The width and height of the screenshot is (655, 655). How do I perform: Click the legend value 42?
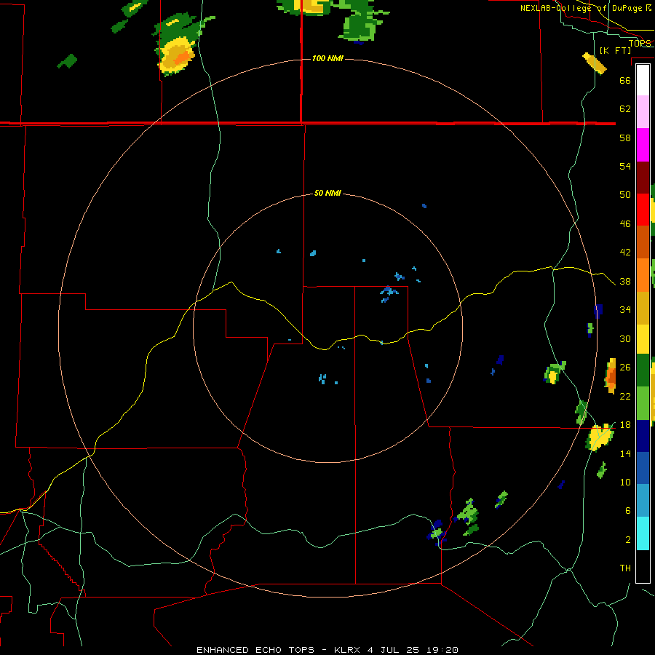click(625, 253)
